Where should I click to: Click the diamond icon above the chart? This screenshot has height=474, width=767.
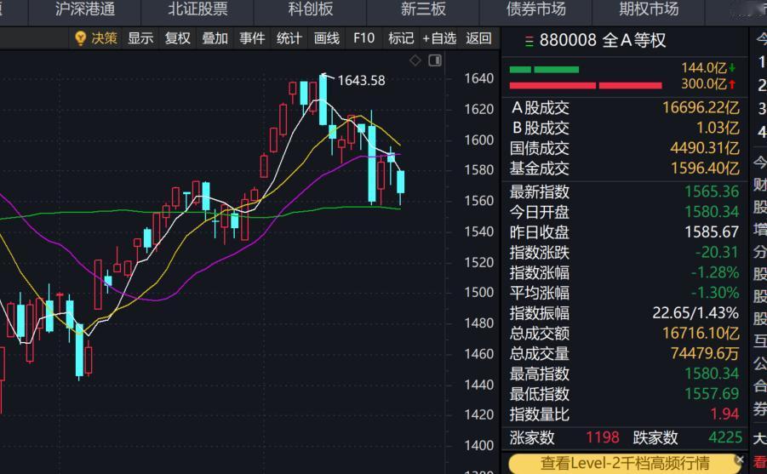click(x=415, y=60)
